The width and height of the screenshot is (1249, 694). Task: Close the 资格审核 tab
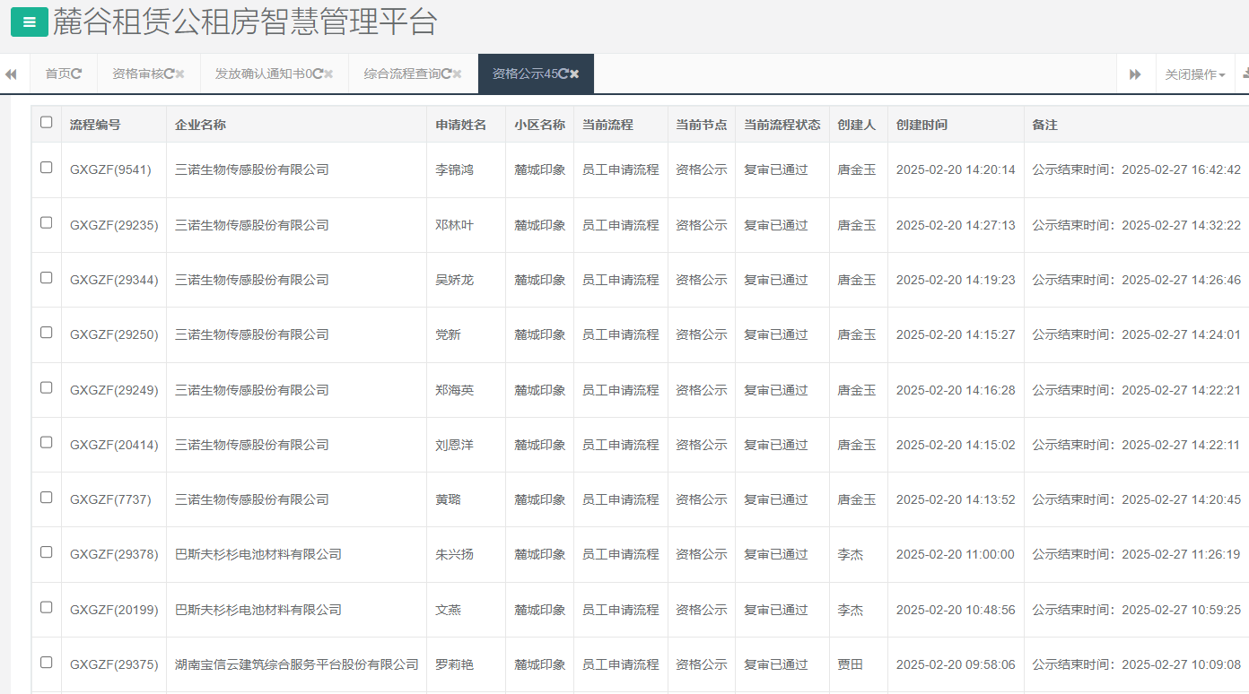[x=179, y=74]
